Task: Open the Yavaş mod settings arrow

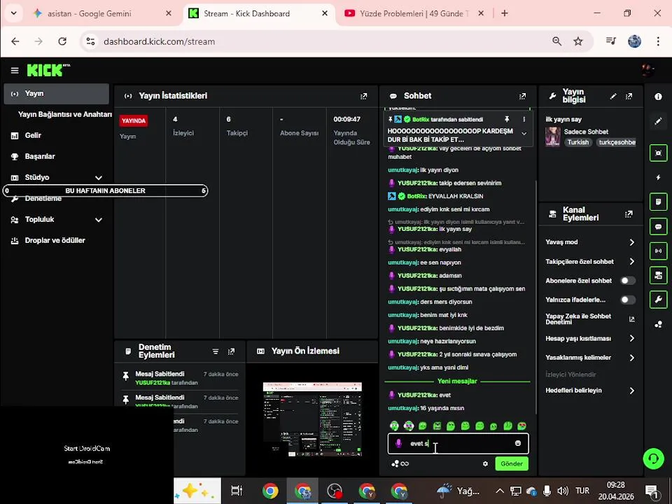Action: click(631, 243)
